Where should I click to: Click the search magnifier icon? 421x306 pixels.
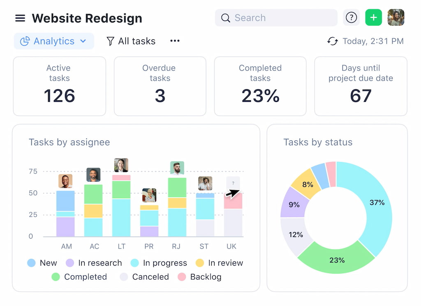(x=225, y=18)
